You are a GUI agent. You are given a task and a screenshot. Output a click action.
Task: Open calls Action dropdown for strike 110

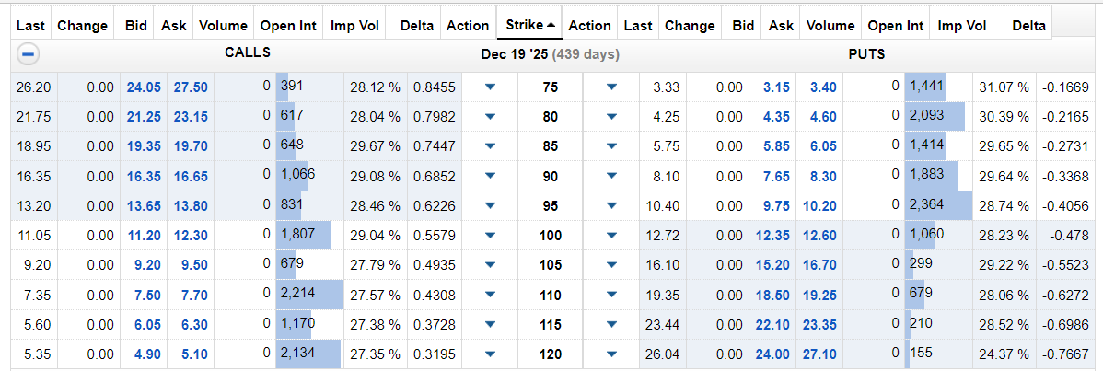click(x=491, y=295)
